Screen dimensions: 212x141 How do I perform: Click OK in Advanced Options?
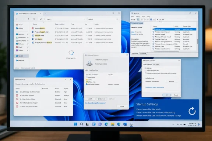pyautogui.click(x=167, y=95)
